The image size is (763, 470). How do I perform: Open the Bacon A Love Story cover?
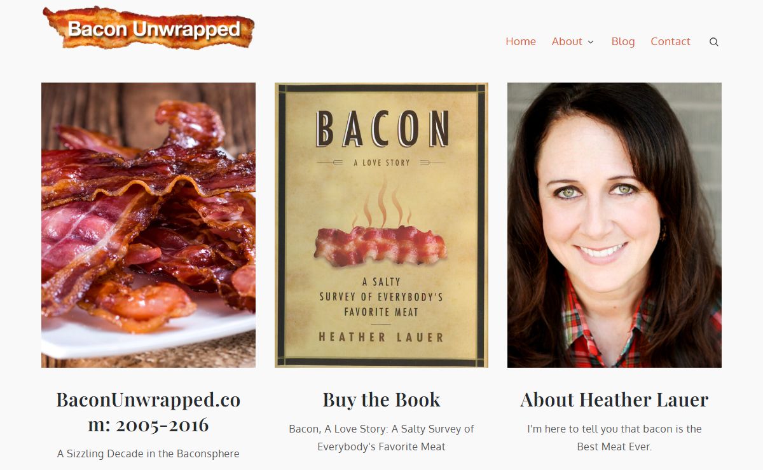coord(381,225)
